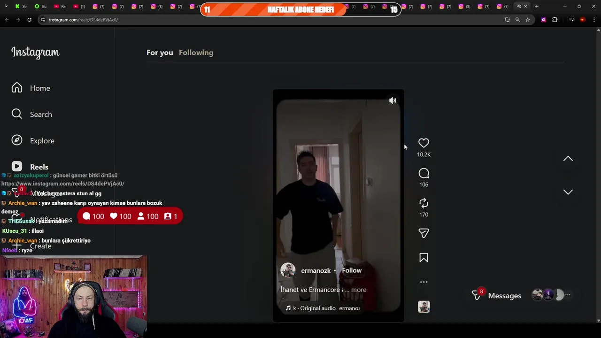The image size is (601, 338).
Task: Open the ermanozk profile name
Action: pos(316,271)
